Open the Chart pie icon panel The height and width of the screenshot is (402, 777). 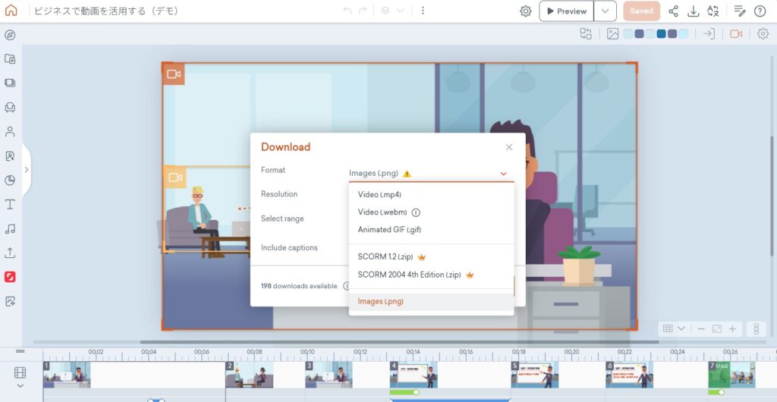(10, 180)
